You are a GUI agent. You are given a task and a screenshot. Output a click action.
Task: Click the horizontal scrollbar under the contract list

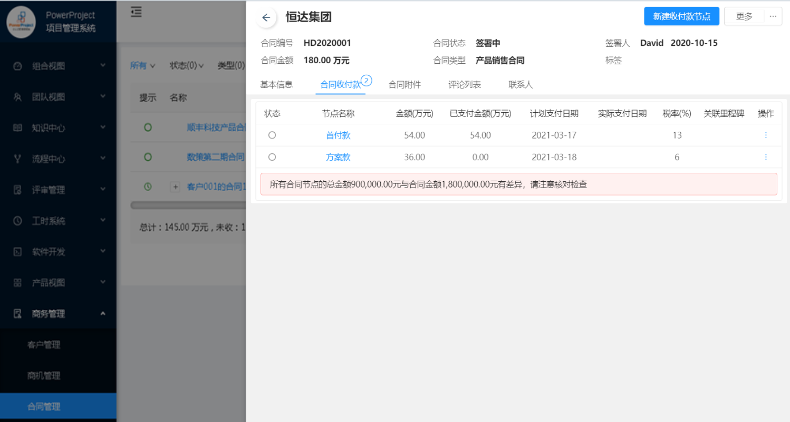(x=188, y=205)
